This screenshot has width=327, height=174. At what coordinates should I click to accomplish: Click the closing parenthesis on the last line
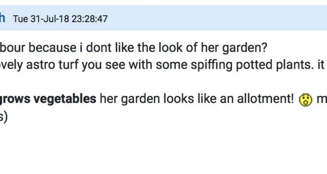pyautogui.click(x=6, y=117)
